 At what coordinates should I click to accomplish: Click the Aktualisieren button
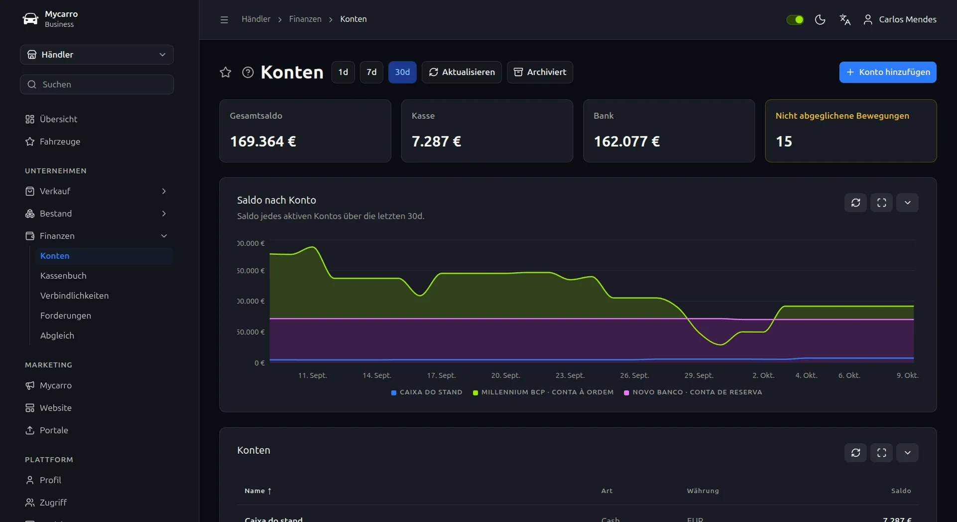462,72
